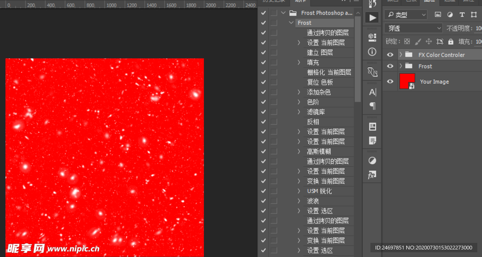Open the Styles fx panel icon
Screen dimensions: 482x257
point(372,175)
